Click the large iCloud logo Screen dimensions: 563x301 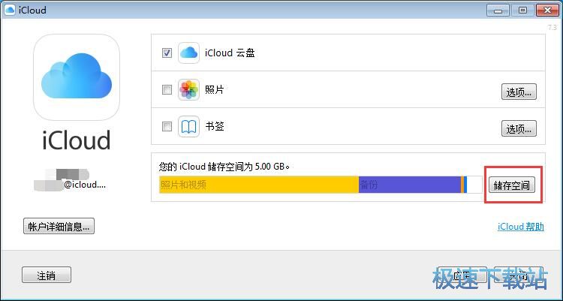76,77
